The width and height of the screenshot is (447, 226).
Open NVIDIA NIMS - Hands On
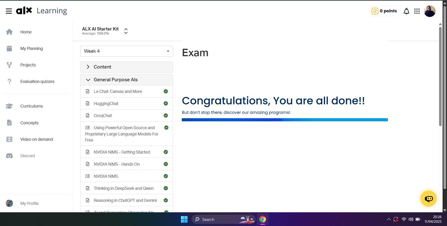(127, 164)
